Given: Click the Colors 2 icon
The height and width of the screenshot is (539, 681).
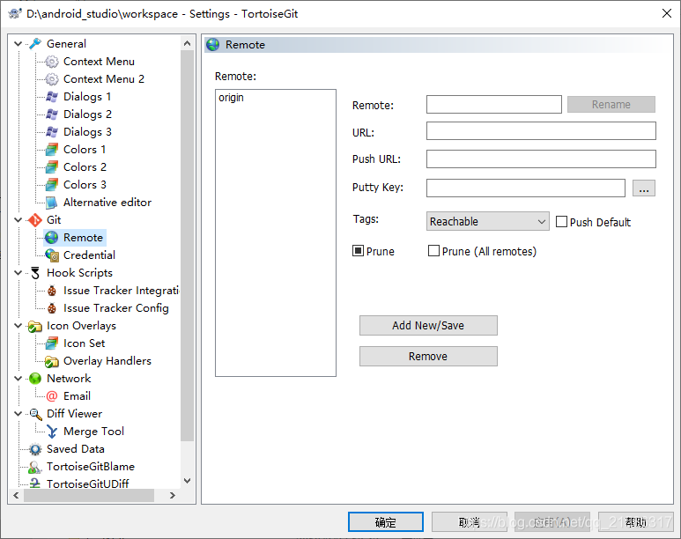Looking at the screenshot, I should point(52,167).
